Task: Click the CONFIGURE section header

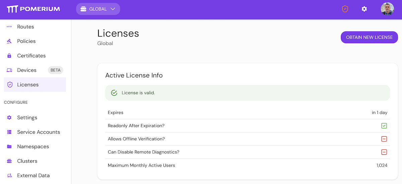Action: coord(16,102)
